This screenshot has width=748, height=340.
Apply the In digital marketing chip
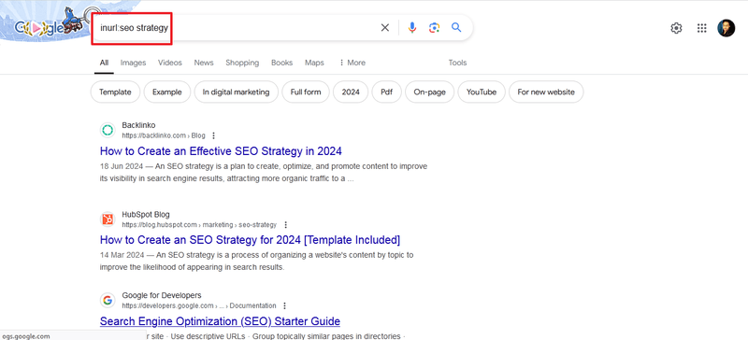coord(237,92)
